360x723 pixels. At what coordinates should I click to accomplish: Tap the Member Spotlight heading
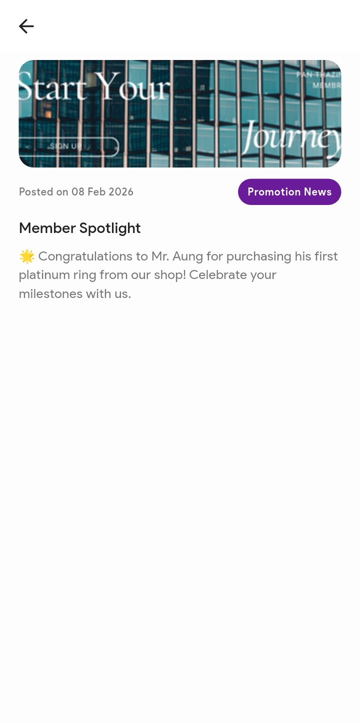coord(80,228)
